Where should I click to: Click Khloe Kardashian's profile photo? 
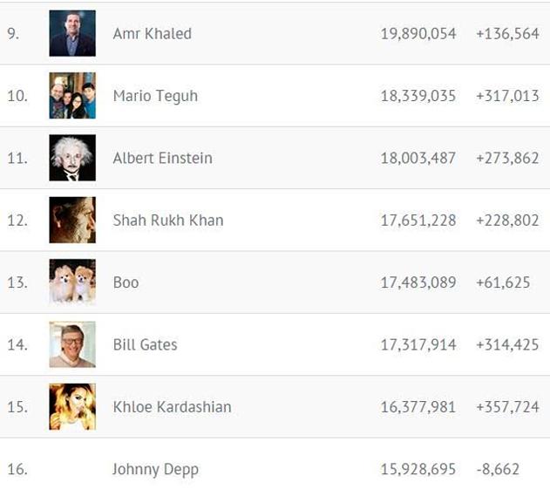[x=72, y=406]
